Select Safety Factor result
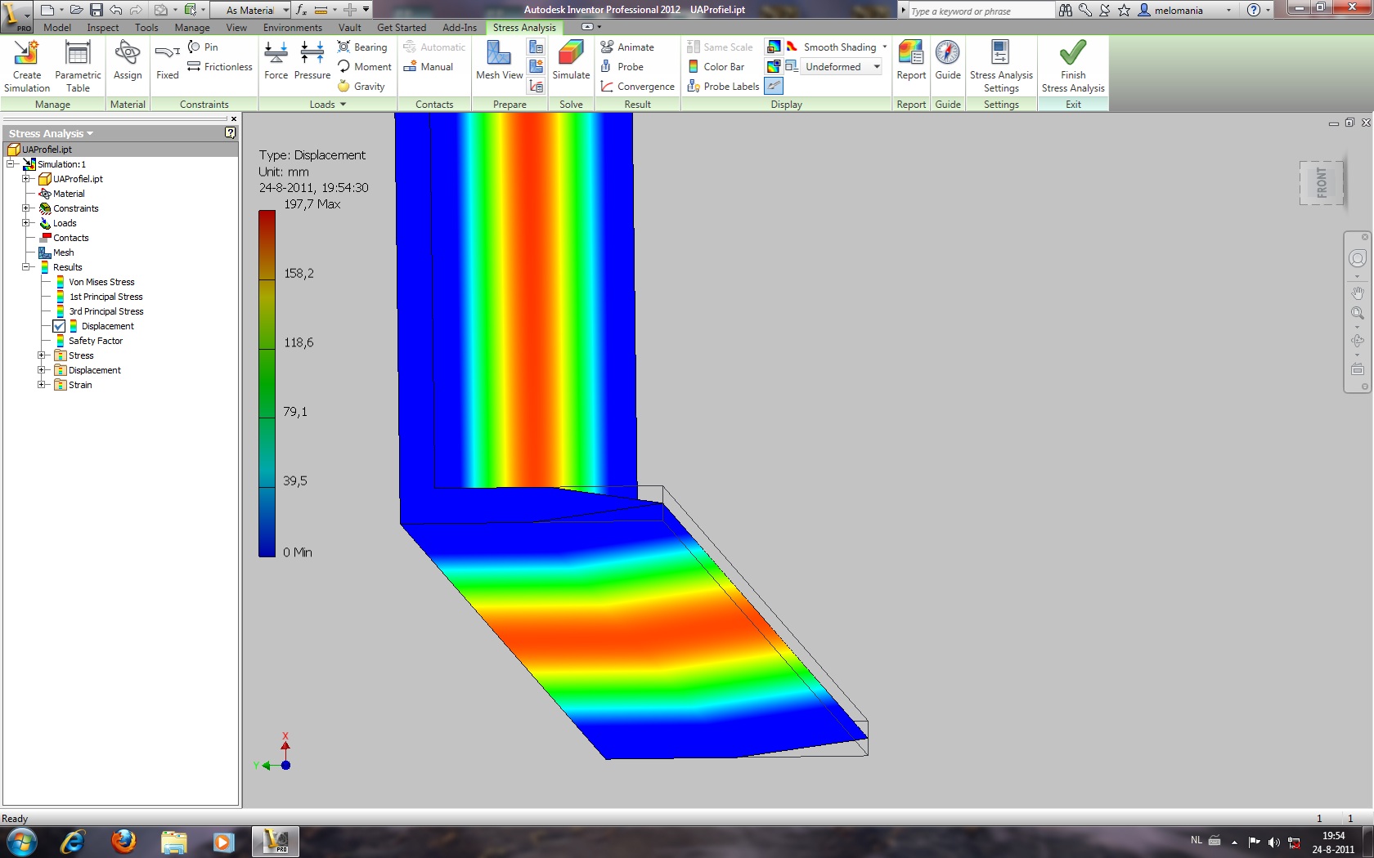Screen dimensions: 1374x858 click(96, 341)
